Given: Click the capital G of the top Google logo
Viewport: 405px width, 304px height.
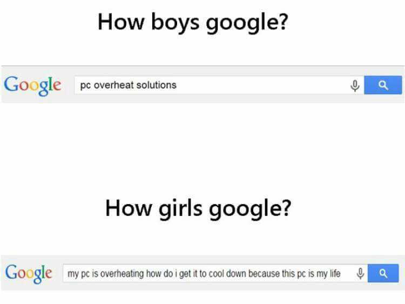Looking at the screenshot, I should click(11, 84).
